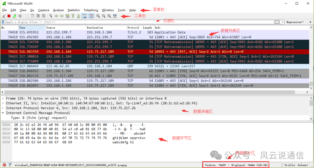Select packet 74429 FIN, ACK row
Screen dimensions: 314x168
tap(155, 86)
